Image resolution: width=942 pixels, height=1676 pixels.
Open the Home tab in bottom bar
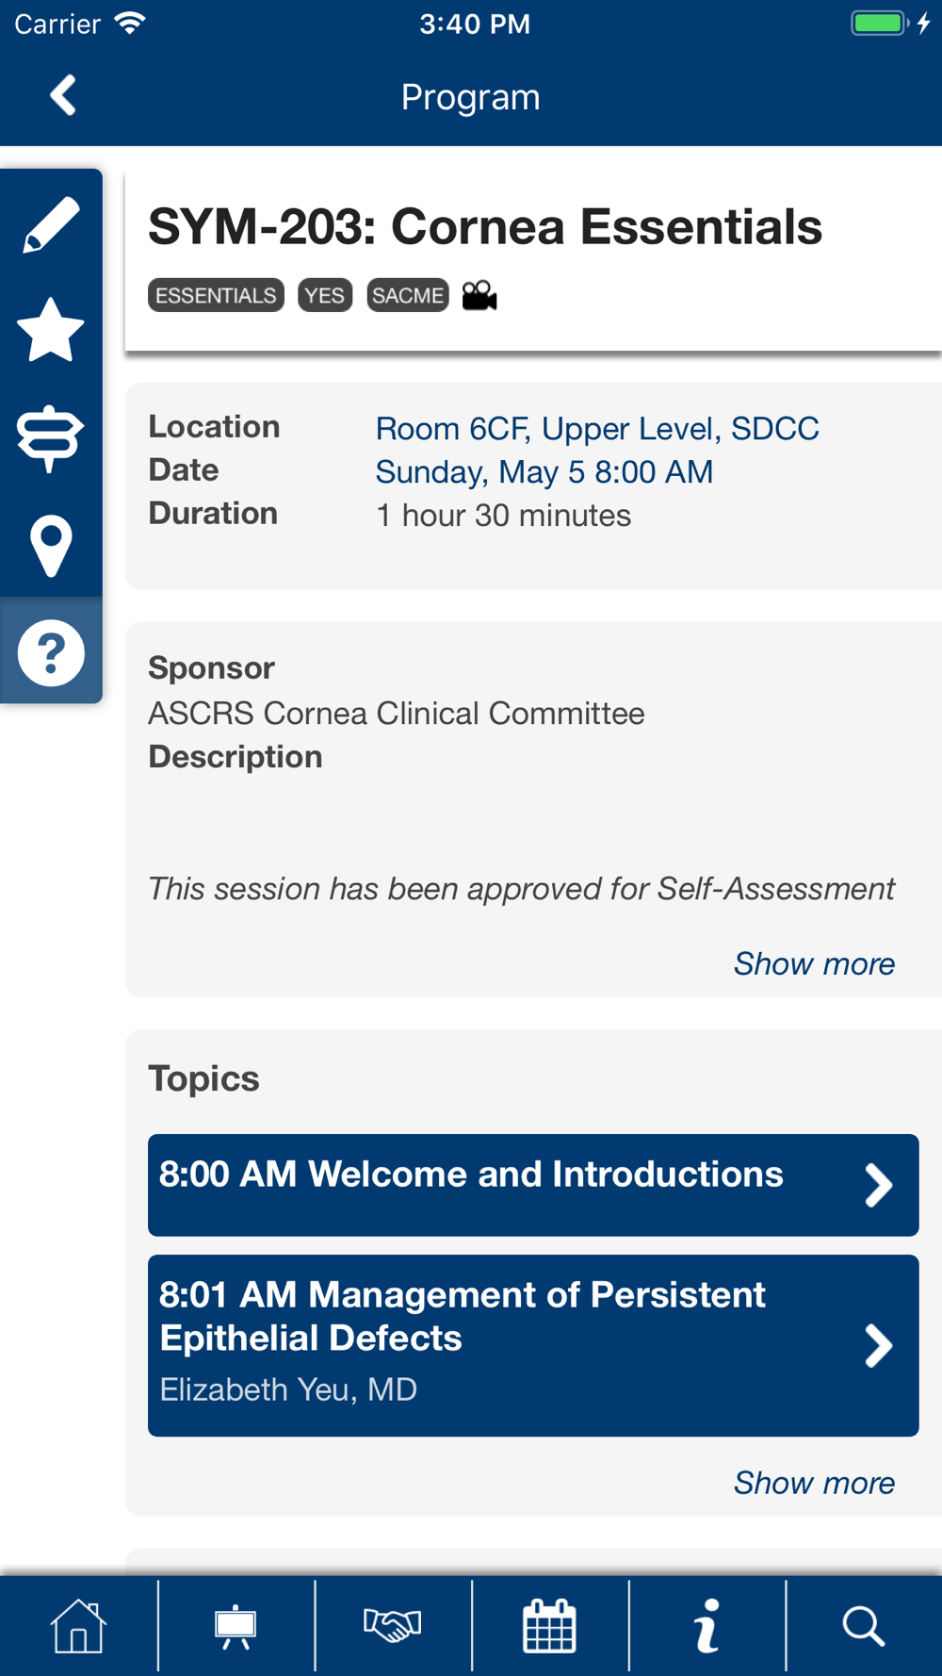tap(78, 1626)
